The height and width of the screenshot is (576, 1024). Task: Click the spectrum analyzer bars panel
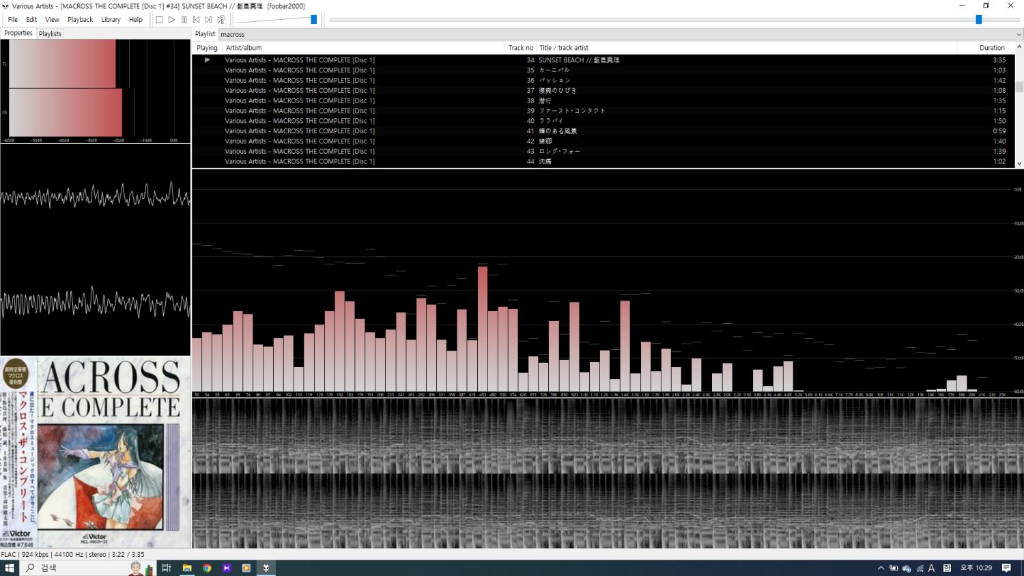click(608, 283)
